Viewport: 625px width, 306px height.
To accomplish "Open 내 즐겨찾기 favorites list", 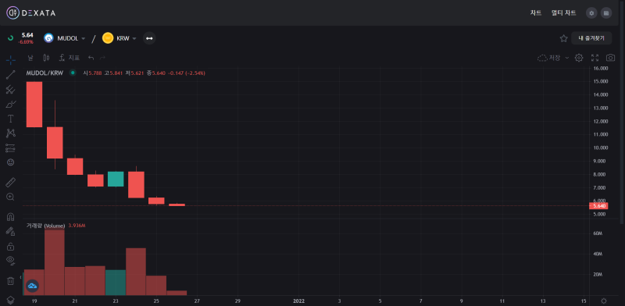I will click(x=591, y=38).
